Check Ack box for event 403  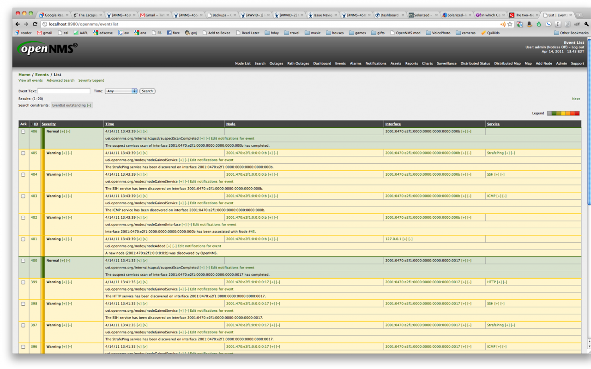[23, 196]
